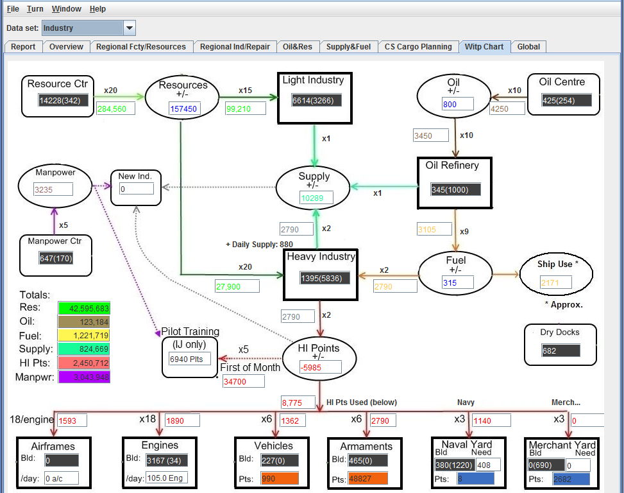Click the Res total green swatch
624x493 pixels.
84,308
